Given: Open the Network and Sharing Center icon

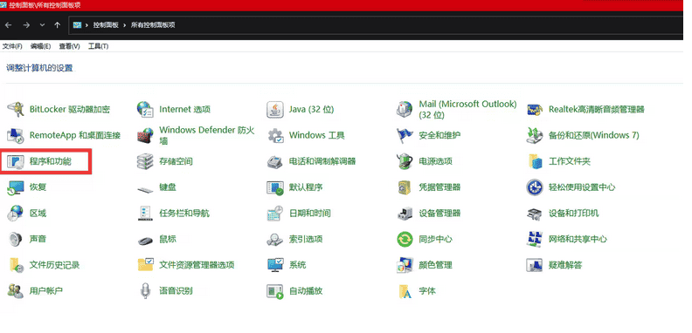Looking at the screenshot, I should 535,239.
